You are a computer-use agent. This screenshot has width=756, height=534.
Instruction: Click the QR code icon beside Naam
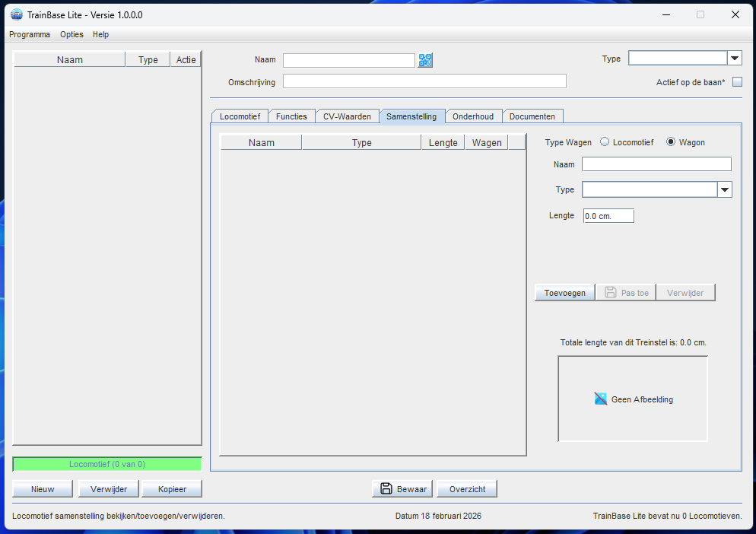(425, 60)
